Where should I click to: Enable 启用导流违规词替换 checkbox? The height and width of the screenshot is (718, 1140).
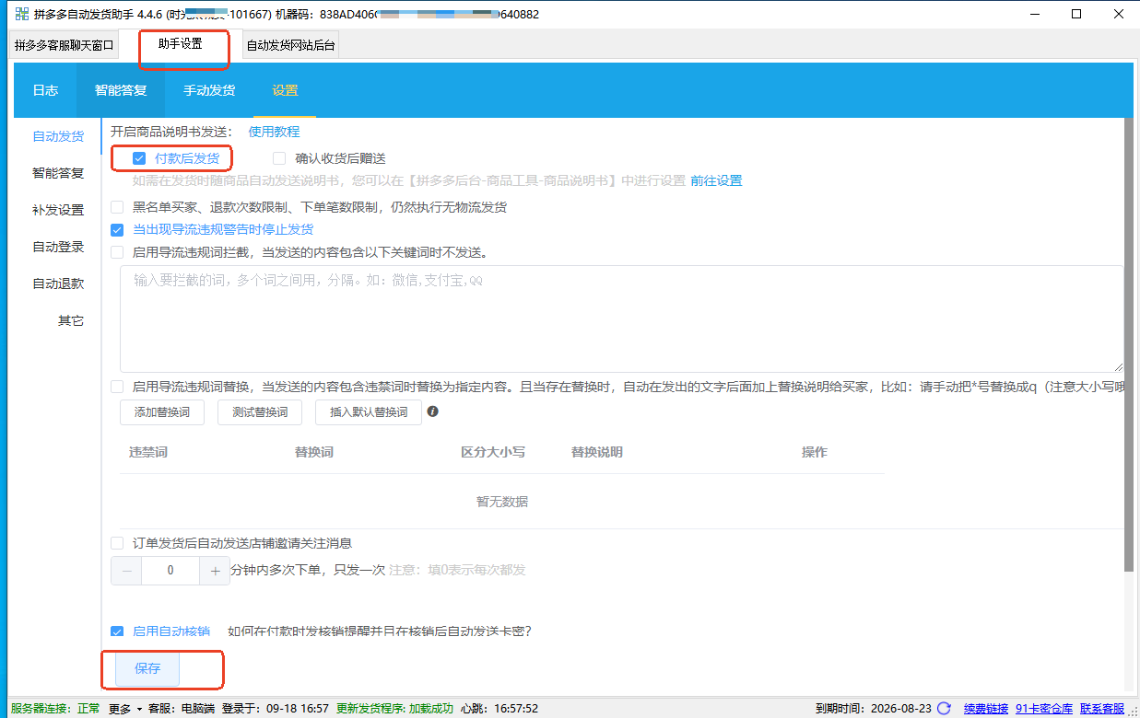(117, 387)
